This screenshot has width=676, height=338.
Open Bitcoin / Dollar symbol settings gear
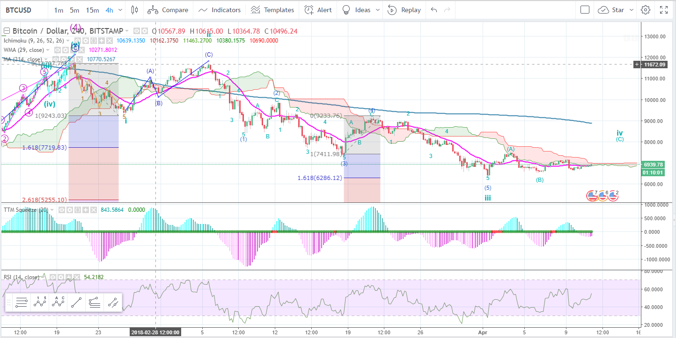(x=145, y=31)
